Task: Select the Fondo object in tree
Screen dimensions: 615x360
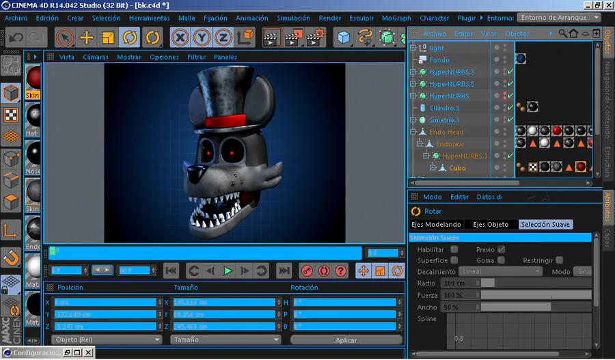Action: (x=439, y=60)
